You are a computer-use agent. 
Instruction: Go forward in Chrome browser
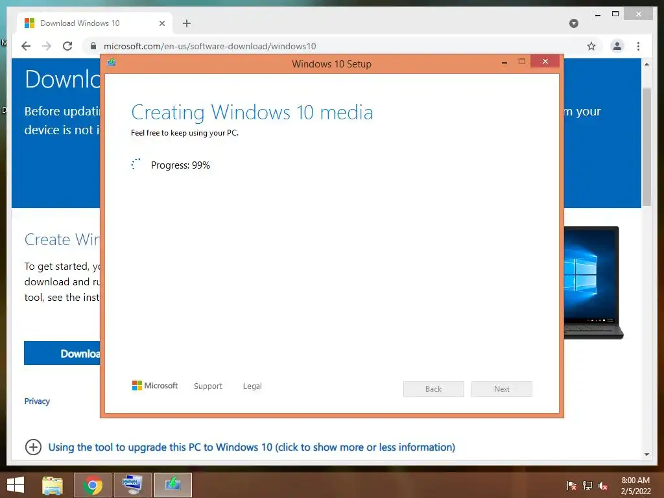coord(47,46)
